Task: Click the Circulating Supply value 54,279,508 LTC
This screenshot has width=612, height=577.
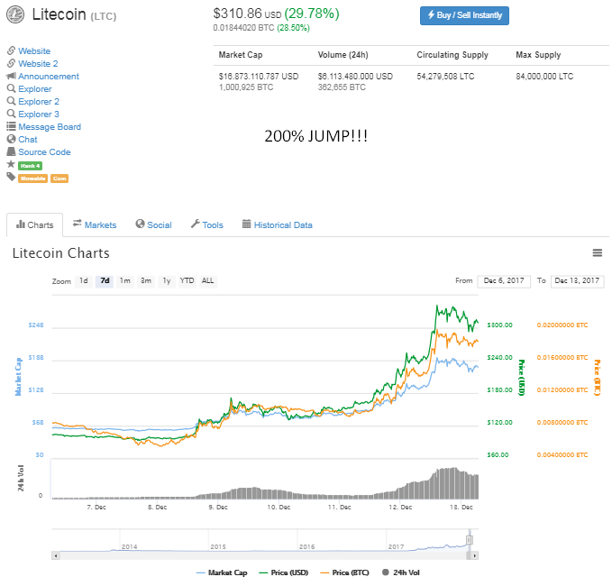Action: [445, 77]
